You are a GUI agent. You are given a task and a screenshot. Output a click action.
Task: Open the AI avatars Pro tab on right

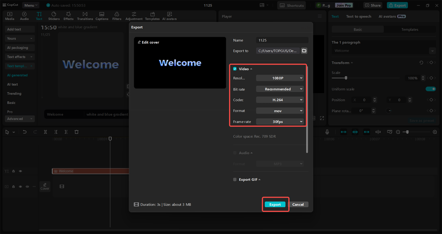(x=392, y=16)
